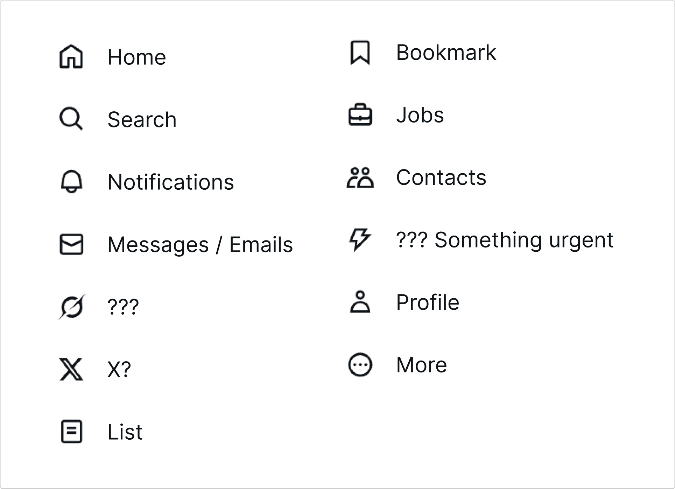Click the Bookmark ribbon icon
675x489 pixels.
coord(360,53)
